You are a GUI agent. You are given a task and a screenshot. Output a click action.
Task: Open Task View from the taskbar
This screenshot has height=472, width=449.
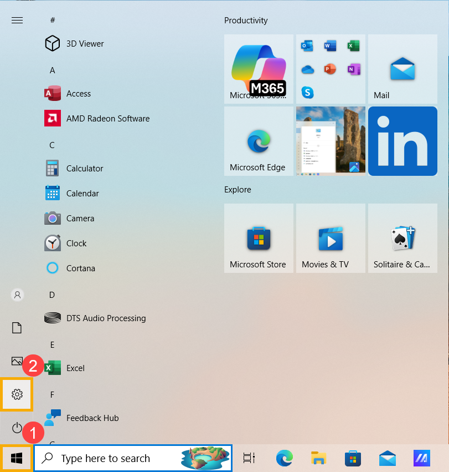(249, 458)
